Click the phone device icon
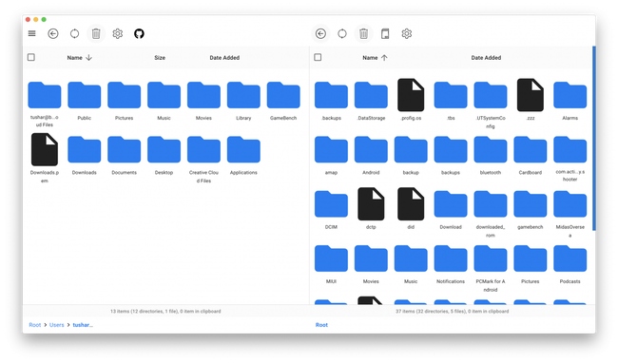Image resolution: width=618 pixels, height=363 pixels. point(385,33)
